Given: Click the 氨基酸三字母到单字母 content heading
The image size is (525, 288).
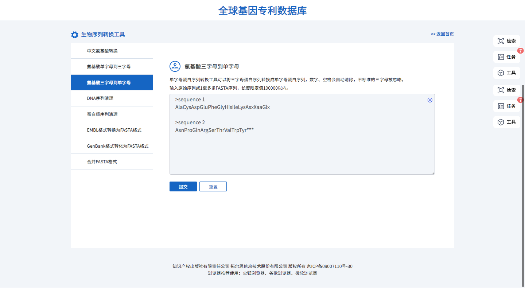Looking at the screenshot, I should tap(212, 67).
